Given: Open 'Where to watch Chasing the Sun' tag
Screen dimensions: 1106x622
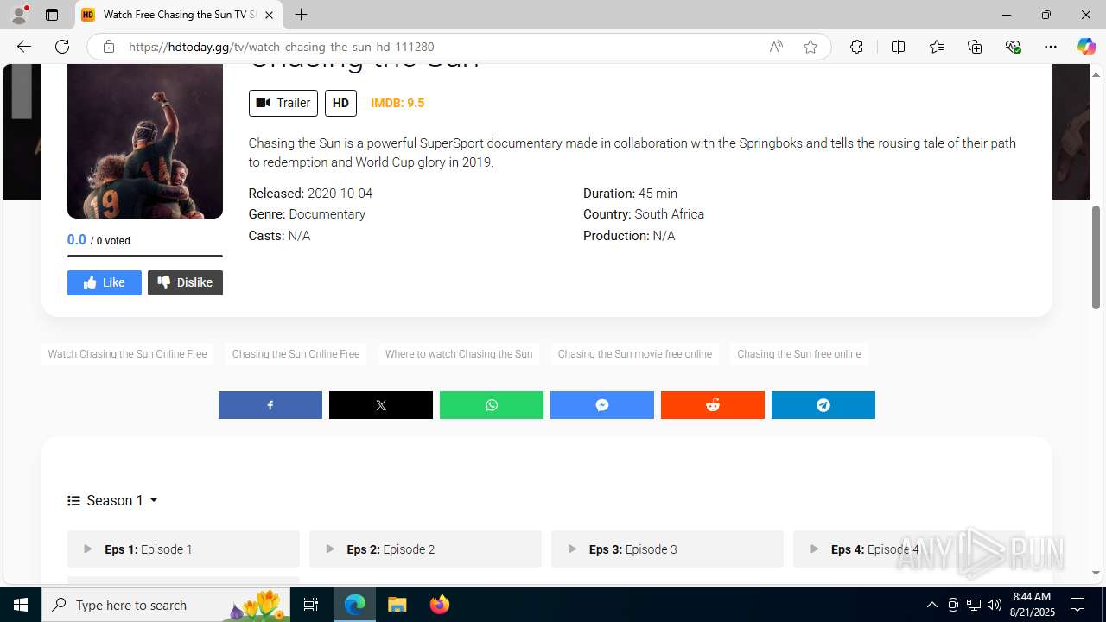Looking at the screenshot, I should click(x=459, y=354).
